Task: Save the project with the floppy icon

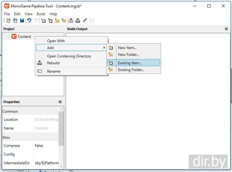Action: [22, 20]
